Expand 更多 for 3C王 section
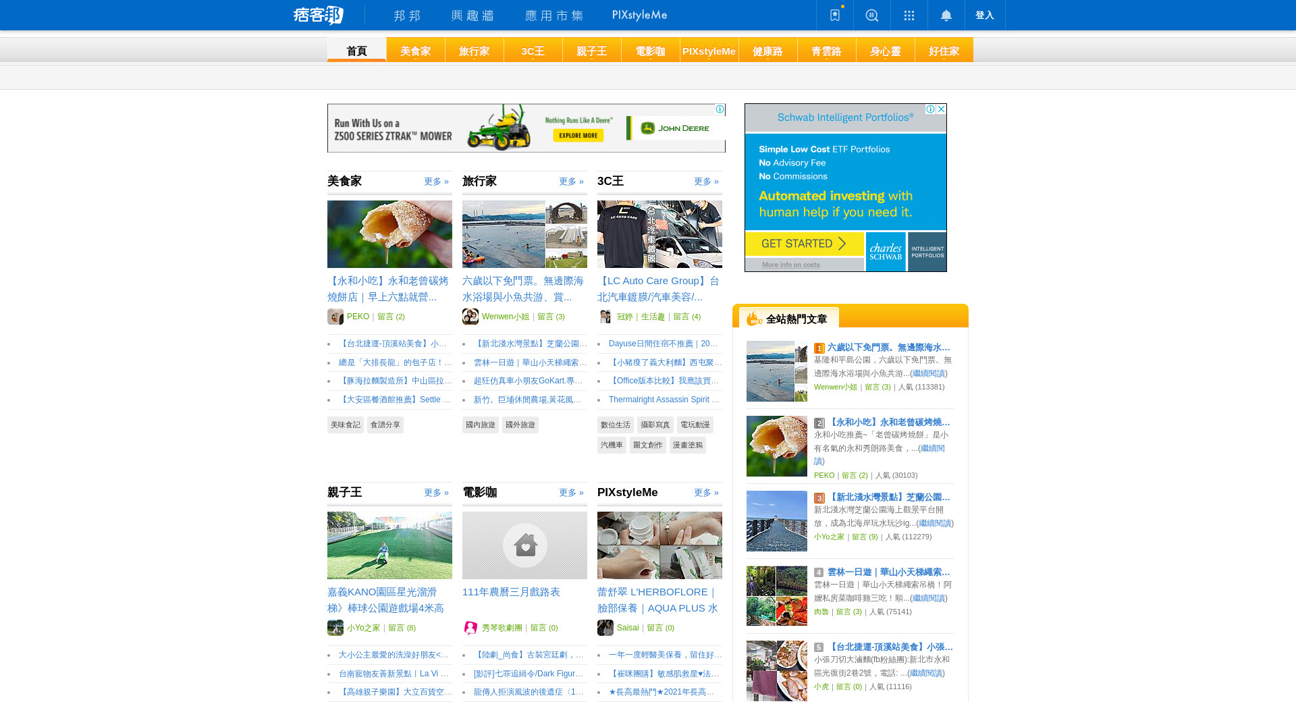 coord(706,182)
